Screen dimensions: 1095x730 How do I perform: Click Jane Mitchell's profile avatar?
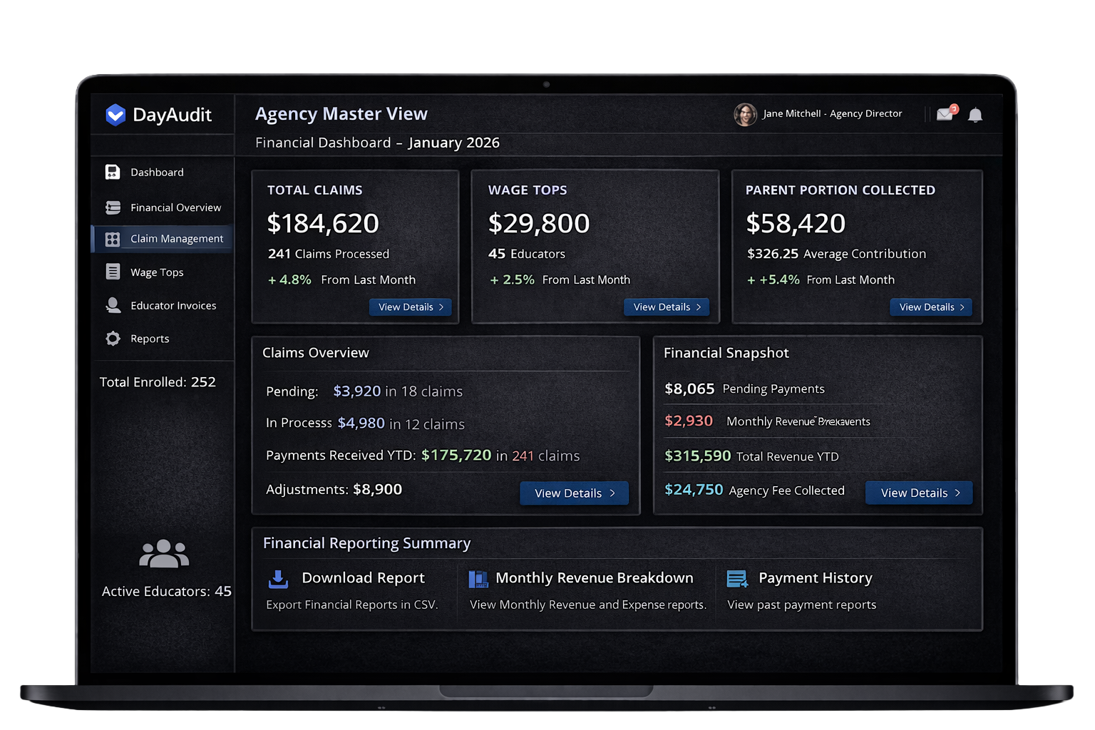[x=745, y=114]
